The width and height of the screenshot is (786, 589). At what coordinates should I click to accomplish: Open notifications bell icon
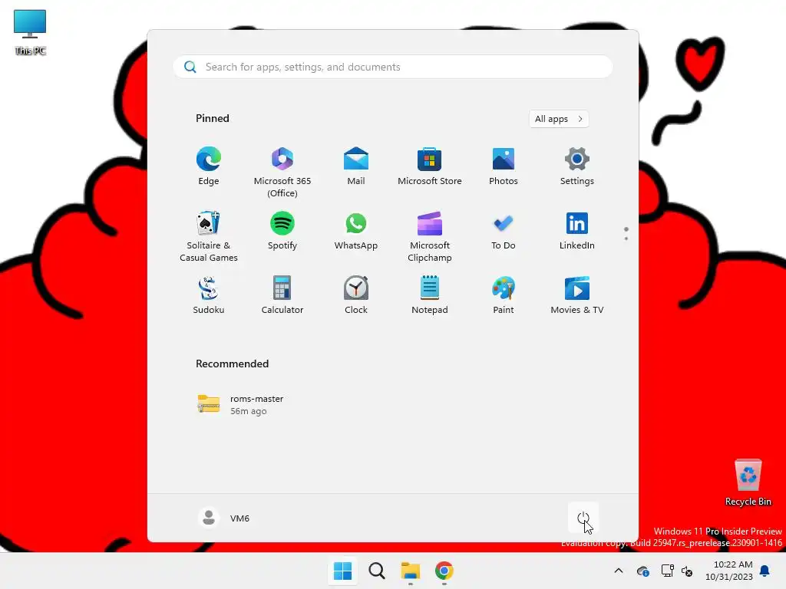tap(765, 571)
